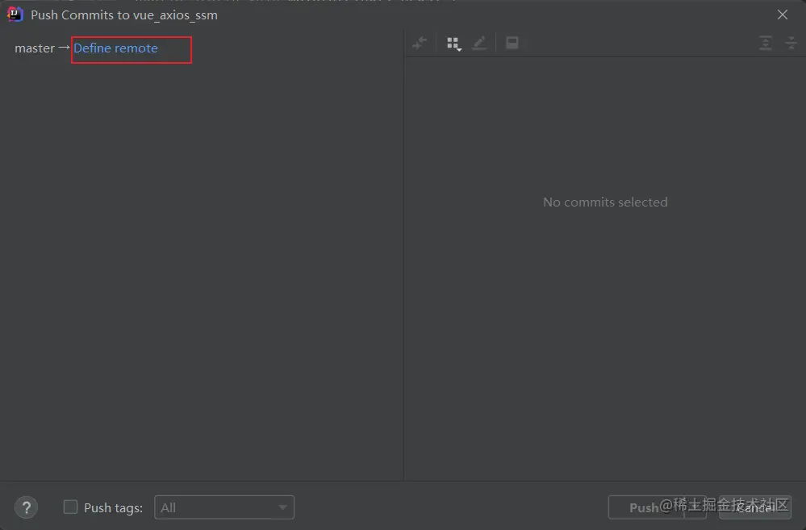Image resolution: width=806 pixels, height=530 pixels.
Task: Open the Push tags All dropdown
Action: (x=224, y=507)
